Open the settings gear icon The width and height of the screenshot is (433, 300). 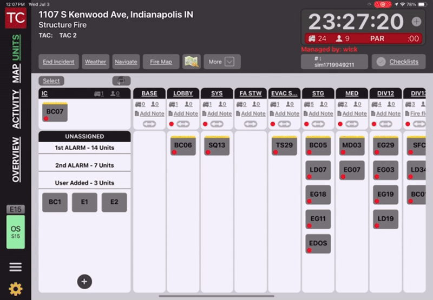pyautogui.click(x=16, y=289)
